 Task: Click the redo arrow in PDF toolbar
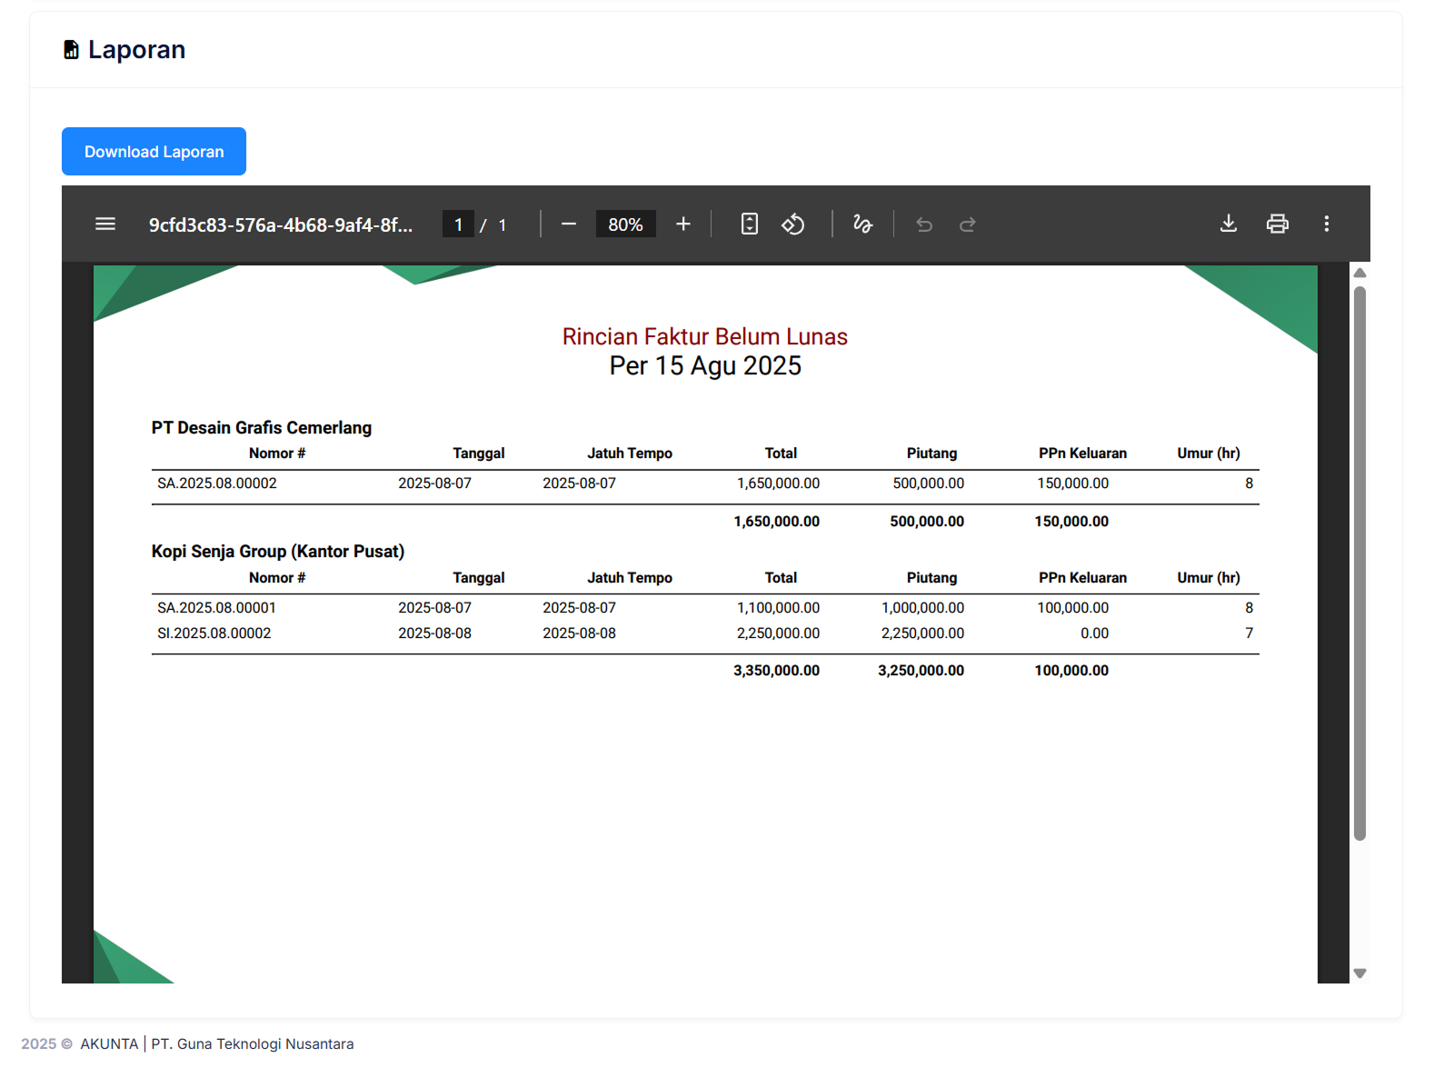coord(968,225)
